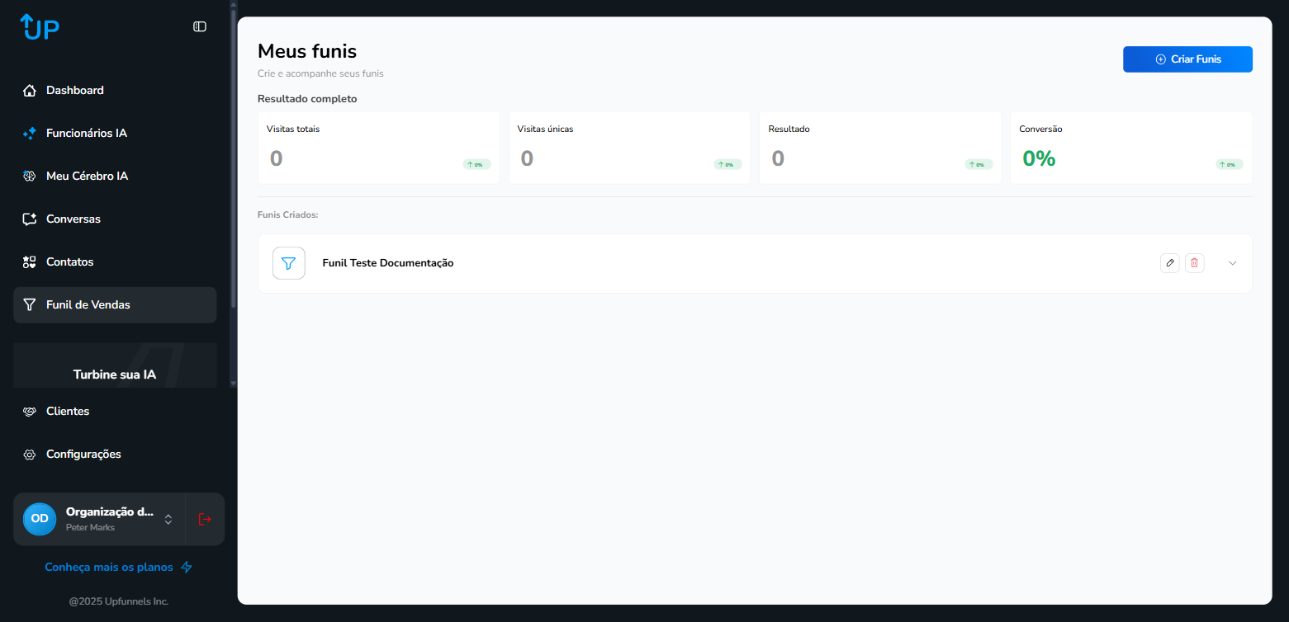Expand the Funil Teste Documentação row chevron

(1232, 263)
